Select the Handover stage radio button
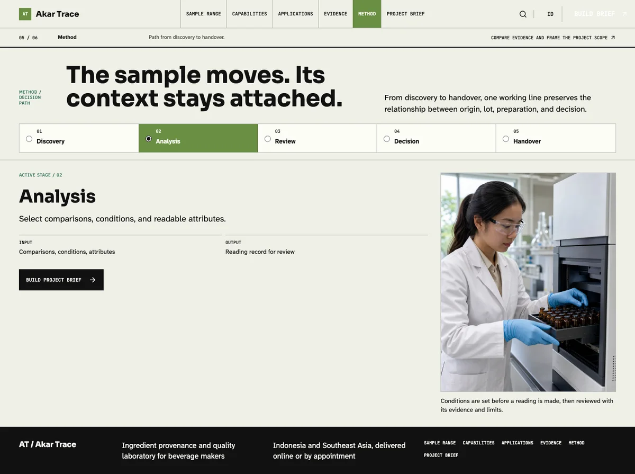This screenshot has height=474, width=635. 506,139
